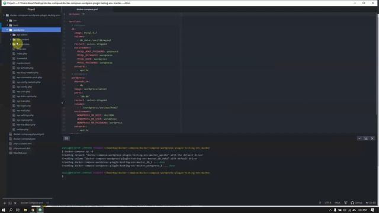Image resolution: width=379 pixels, height=213 pixels.
Task: Switch to Atom in the taskbar
Action: [x=40, y=211]
